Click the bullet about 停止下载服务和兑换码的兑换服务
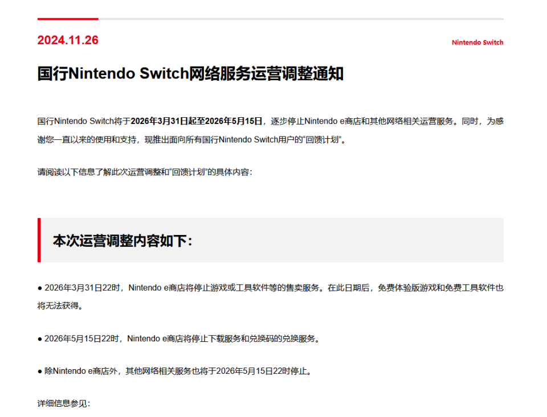 [178, 338]
